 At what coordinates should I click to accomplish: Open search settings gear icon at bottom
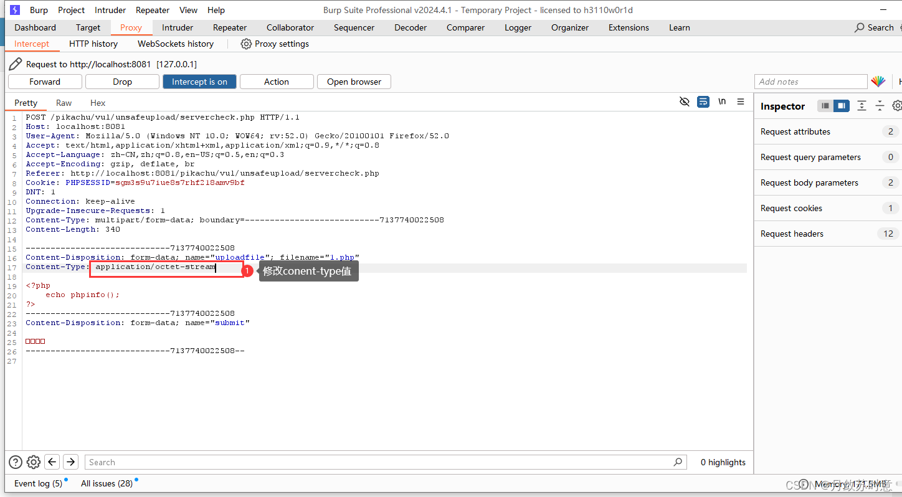tap(34, 462)
